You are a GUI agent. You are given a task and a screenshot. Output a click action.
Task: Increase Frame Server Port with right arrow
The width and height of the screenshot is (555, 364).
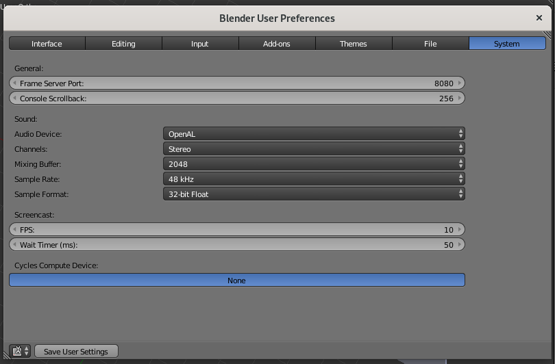coord(460,83)
